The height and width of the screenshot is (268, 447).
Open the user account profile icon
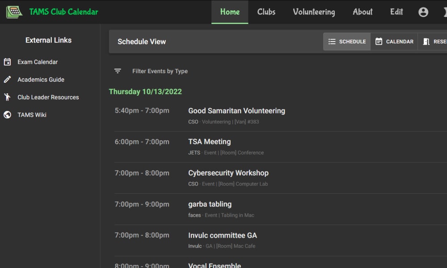click(x=423, y=12)
